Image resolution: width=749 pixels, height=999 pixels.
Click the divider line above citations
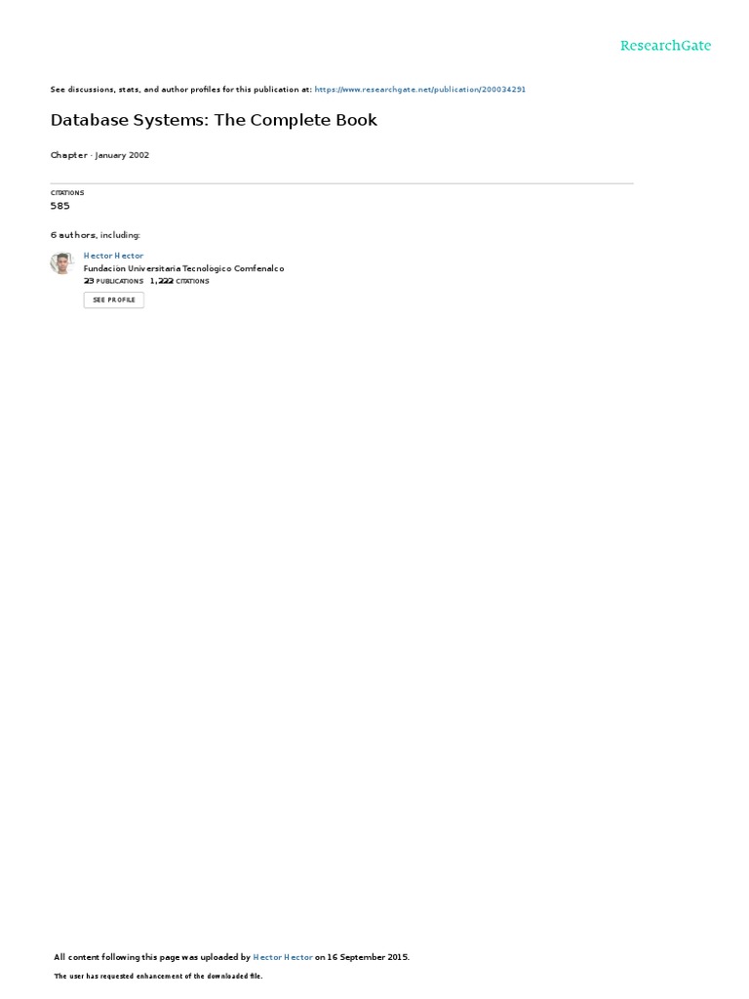coord(342,183)
